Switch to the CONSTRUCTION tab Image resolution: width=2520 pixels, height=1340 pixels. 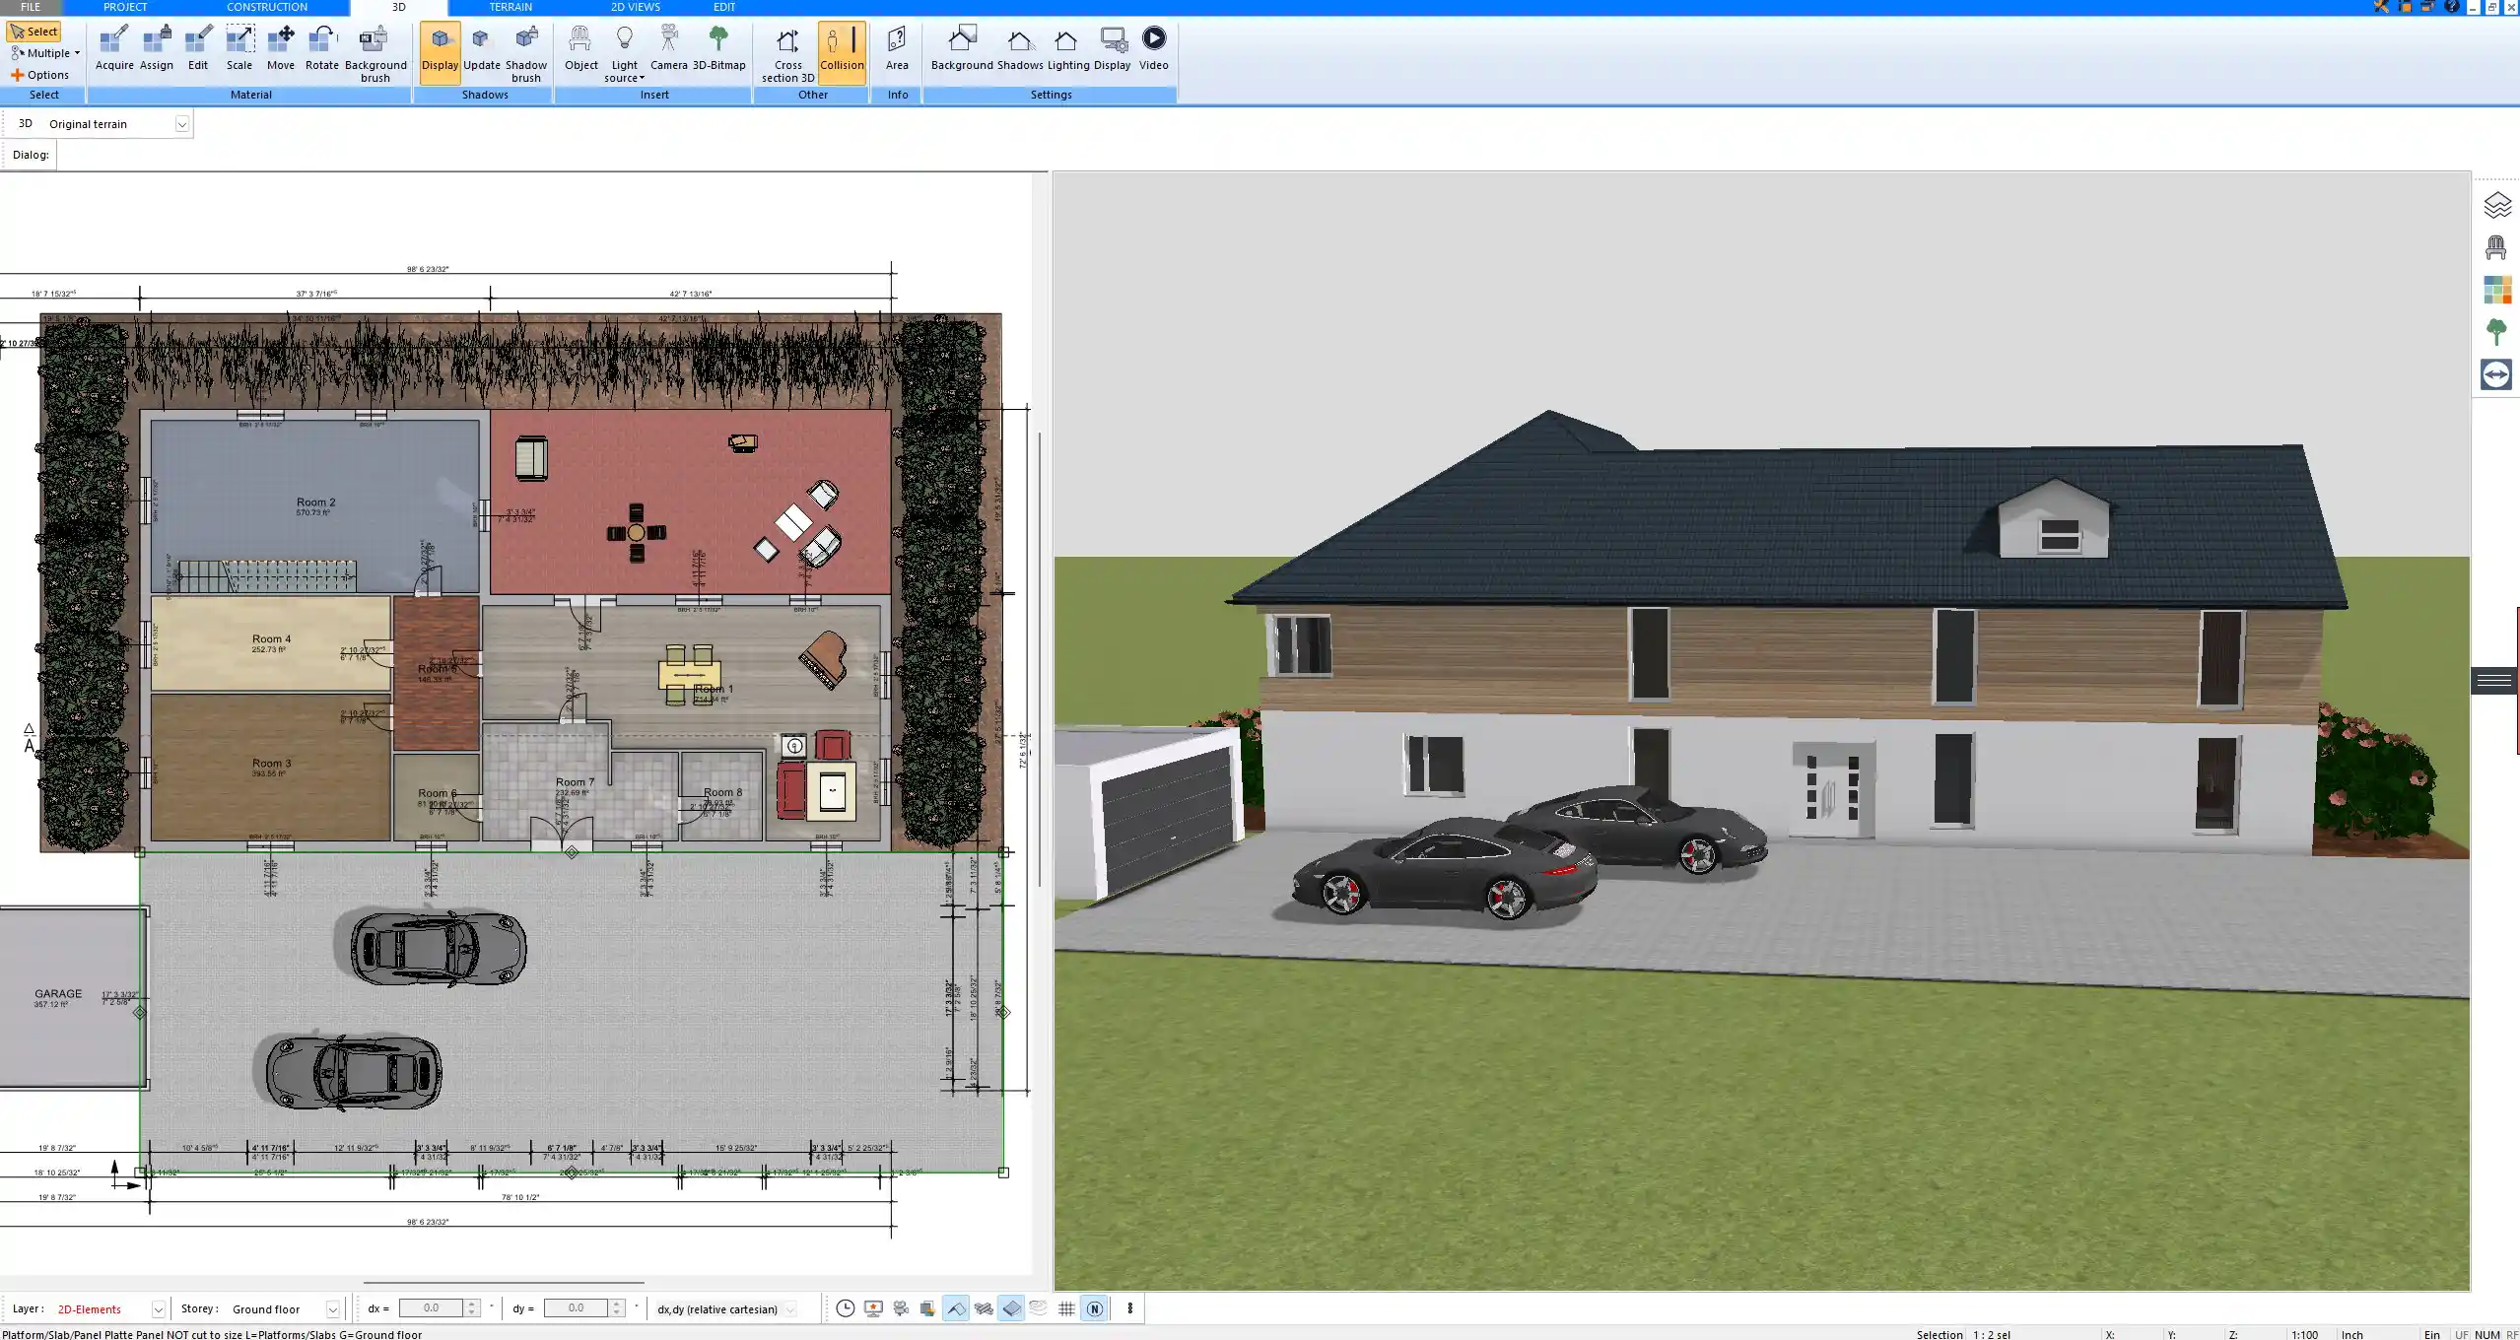coord(267,7)
